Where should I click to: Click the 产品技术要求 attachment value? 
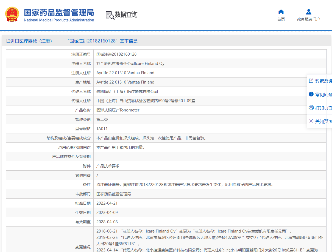click(x=108, y=166)
